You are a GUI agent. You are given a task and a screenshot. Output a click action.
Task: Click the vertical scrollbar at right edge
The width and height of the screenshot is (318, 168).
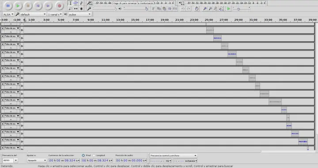[317, 141]
